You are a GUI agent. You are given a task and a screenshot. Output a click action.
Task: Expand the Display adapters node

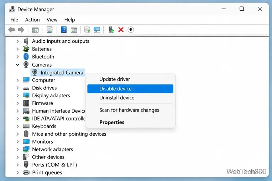17,95
